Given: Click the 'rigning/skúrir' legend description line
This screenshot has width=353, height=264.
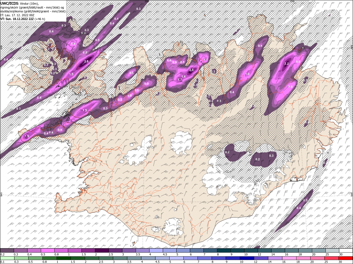Looking at the screenshot, I should point(32,7).
